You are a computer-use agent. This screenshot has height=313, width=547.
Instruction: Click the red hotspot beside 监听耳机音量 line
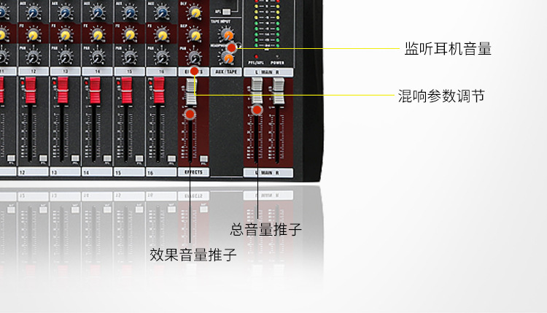[x=232, y=47]
